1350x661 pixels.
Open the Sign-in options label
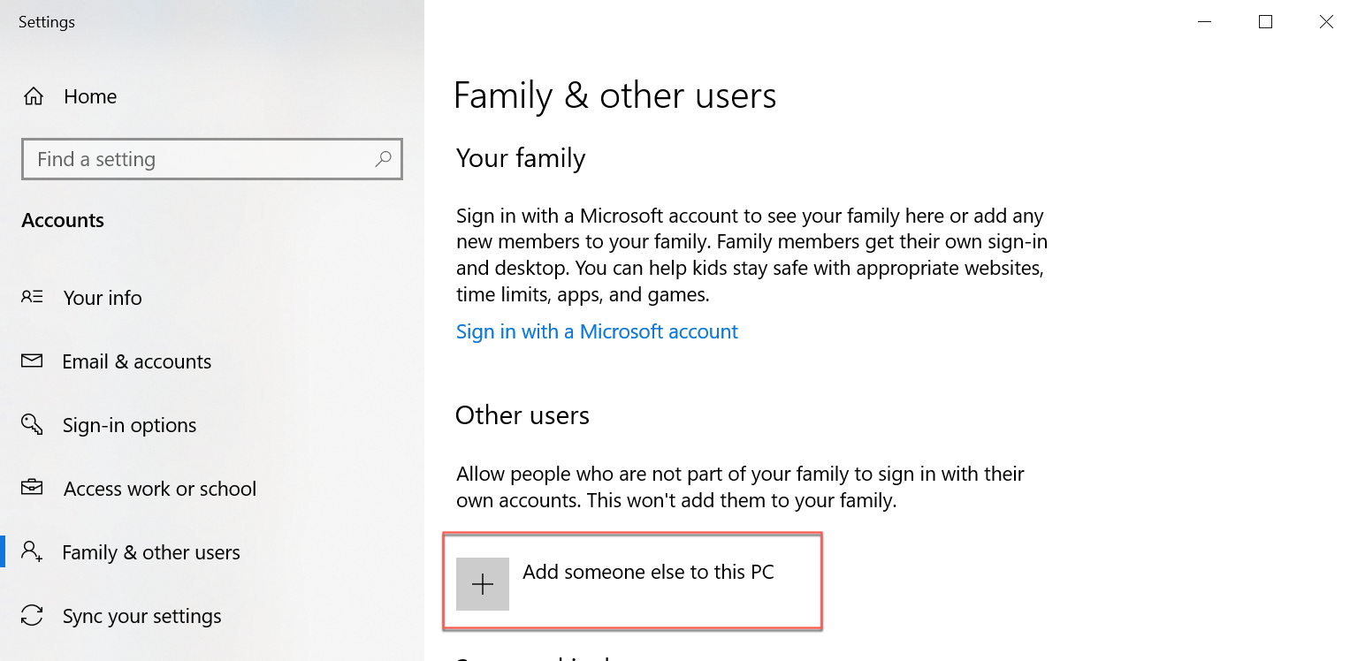click(130, 426)
